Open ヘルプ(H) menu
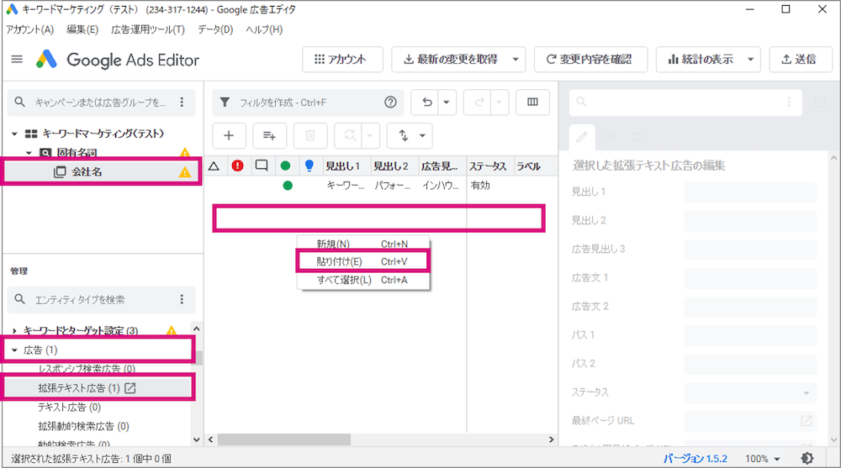The width and height of the screenshot is (841, 468). 264,29
